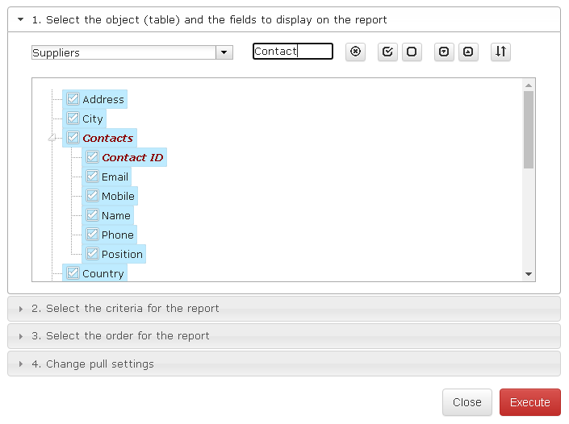Click the collapse-all tree nodes icon

[468, 52]
